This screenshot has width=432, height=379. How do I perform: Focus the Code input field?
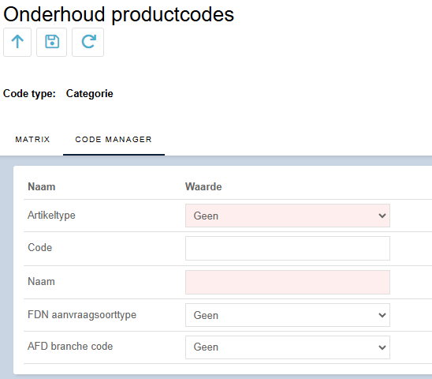(x=288, y=248)
